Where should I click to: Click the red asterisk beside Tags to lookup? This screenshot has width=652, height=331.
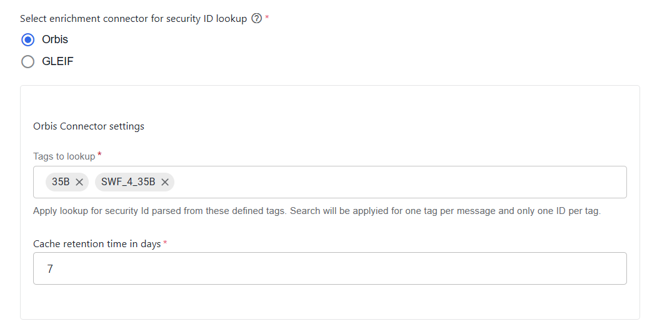(x=99, y=155)
